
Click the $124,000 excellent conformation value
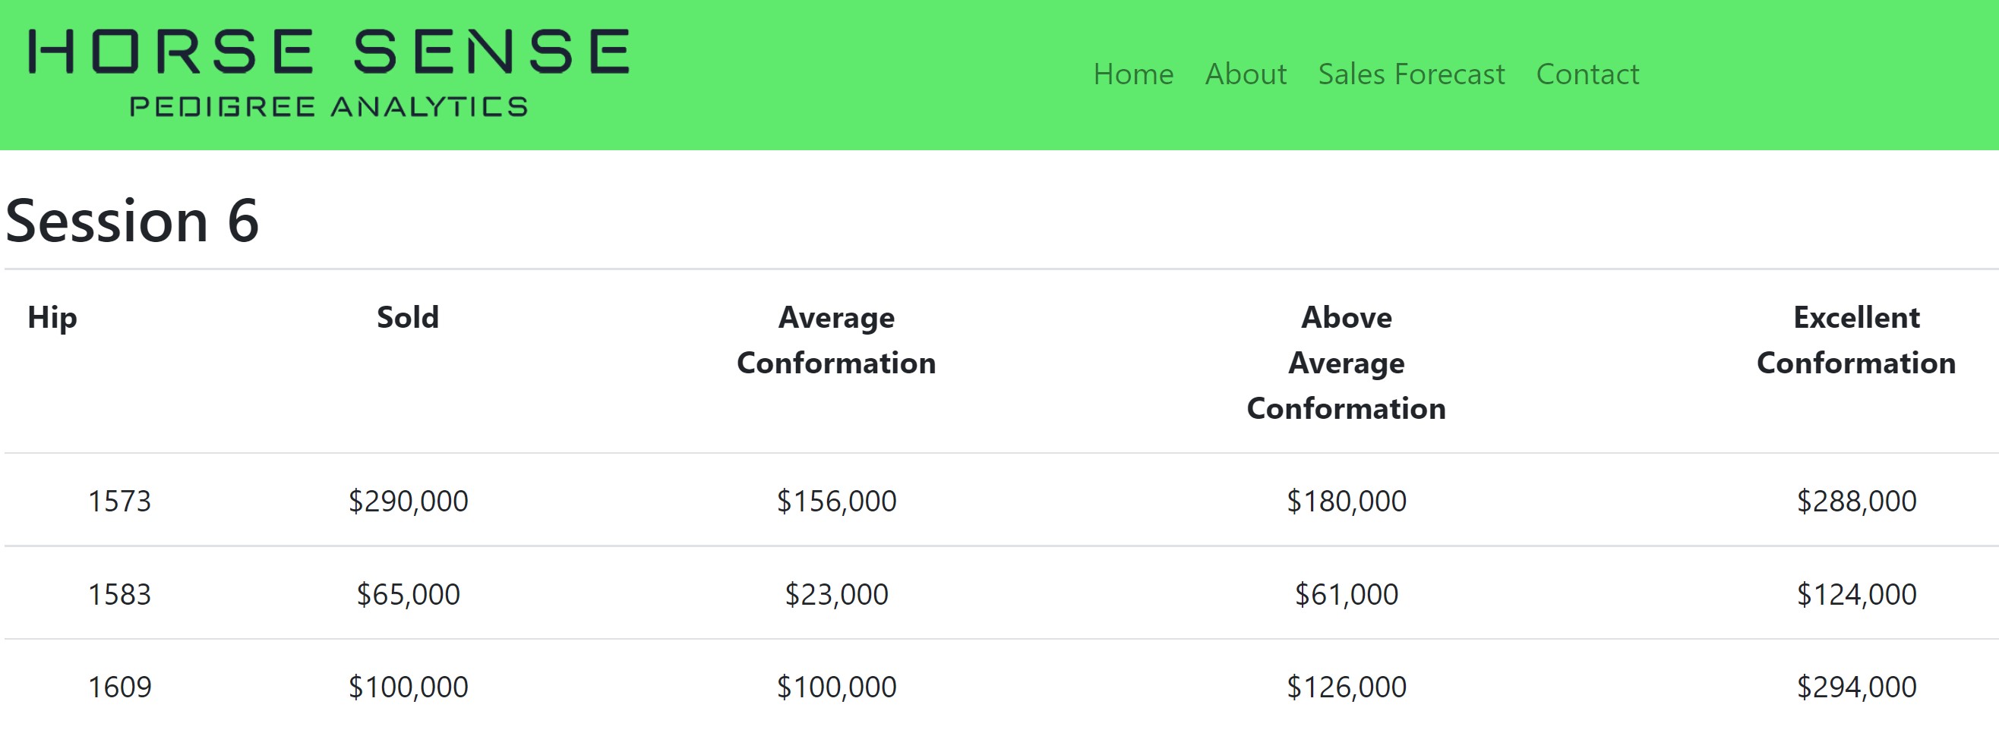[1855, 594]
